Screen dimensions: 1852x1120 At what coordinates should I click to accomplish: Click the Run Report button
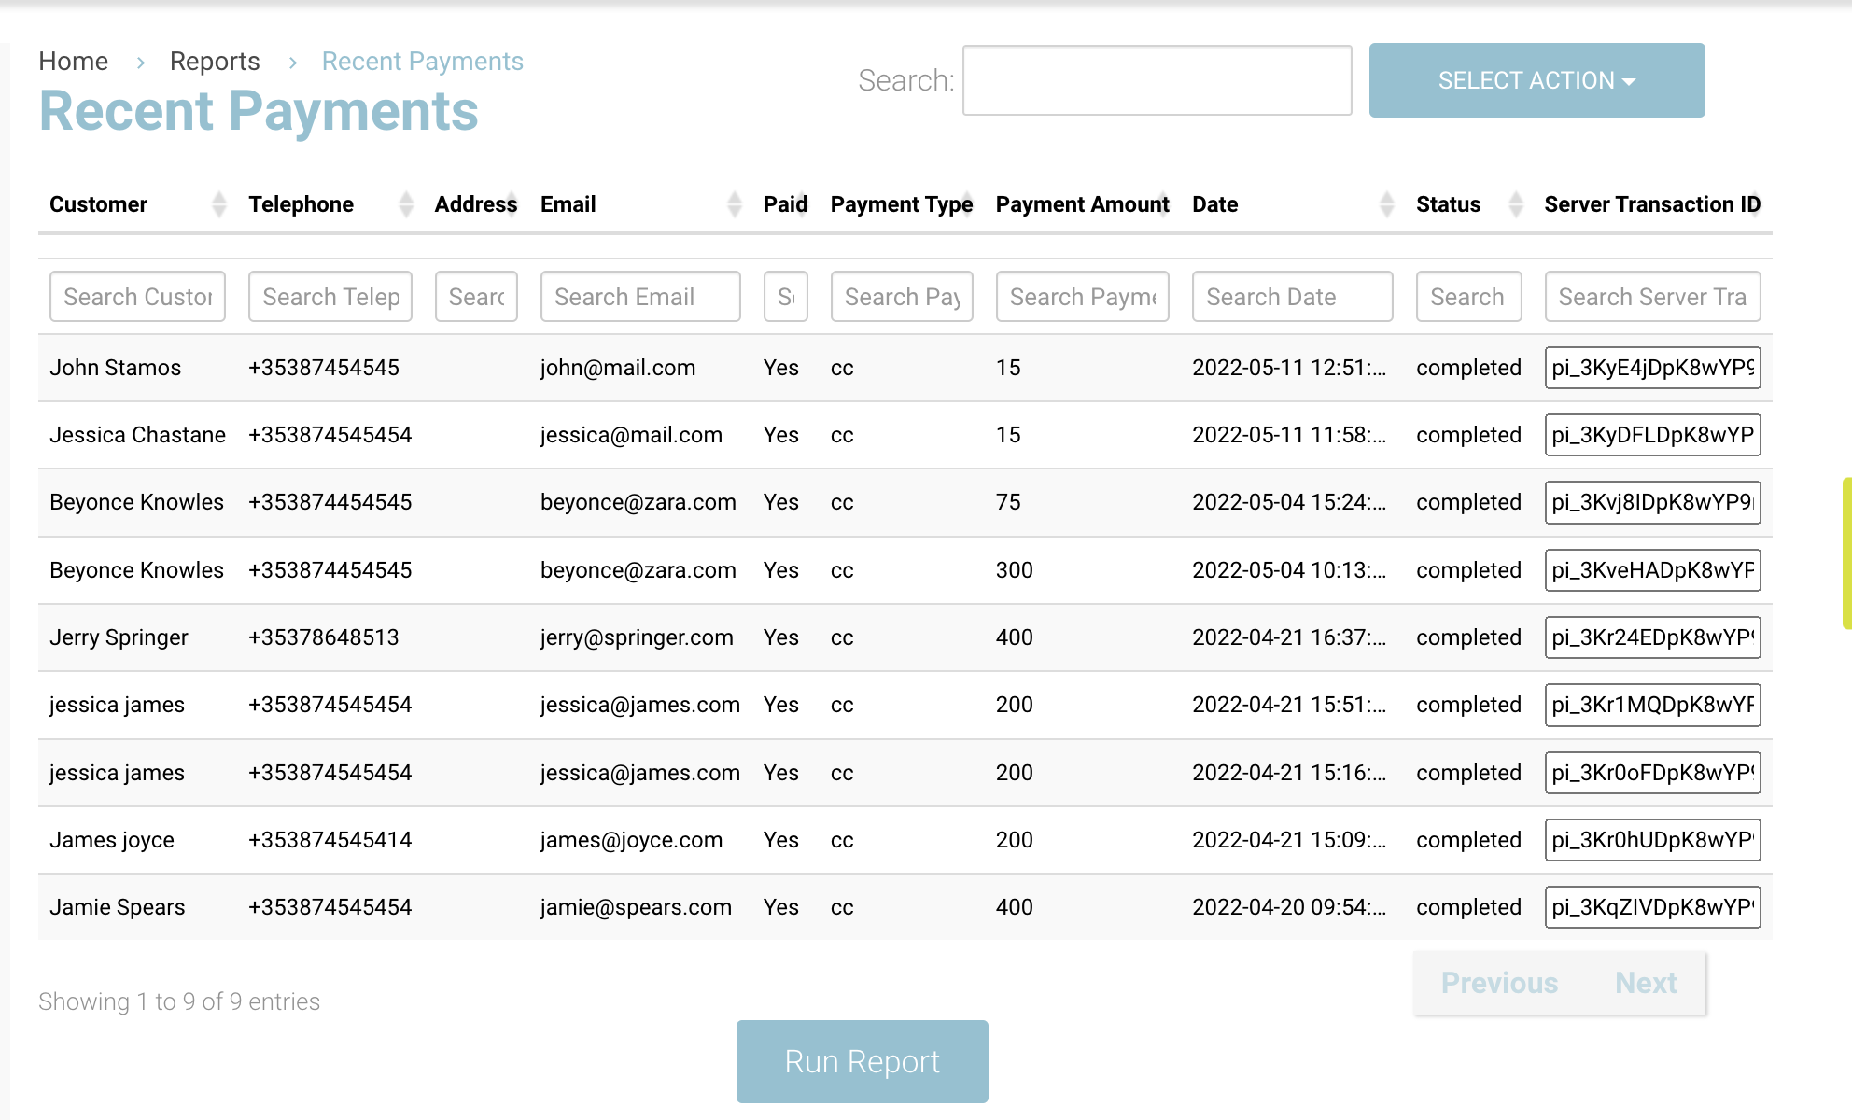point(862,1061)
